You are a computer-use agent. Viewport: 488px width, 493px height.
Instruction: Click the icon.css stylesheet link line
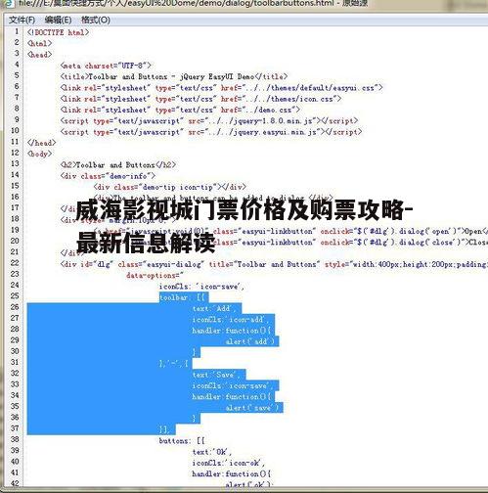pyautogui.click(x=200, y=99)
